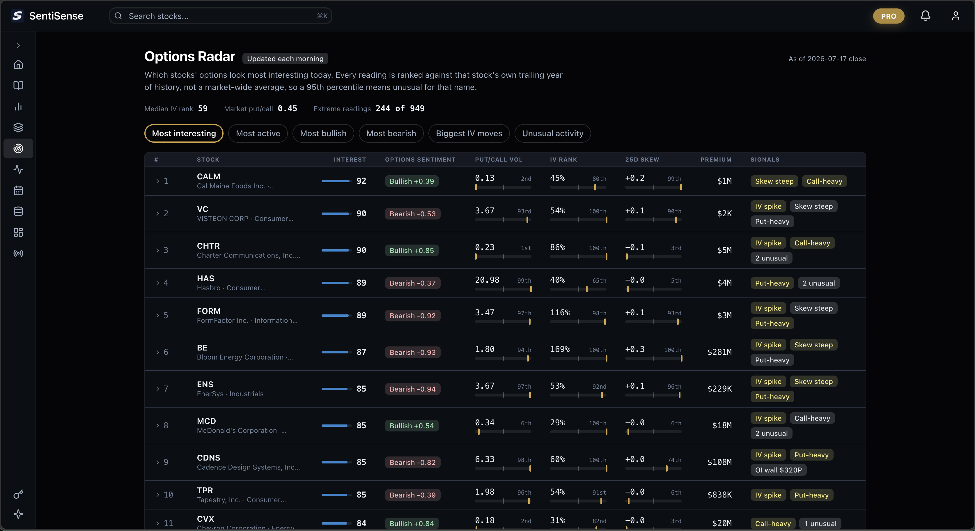Open the home icon in sidebar

tap(18, 65)
